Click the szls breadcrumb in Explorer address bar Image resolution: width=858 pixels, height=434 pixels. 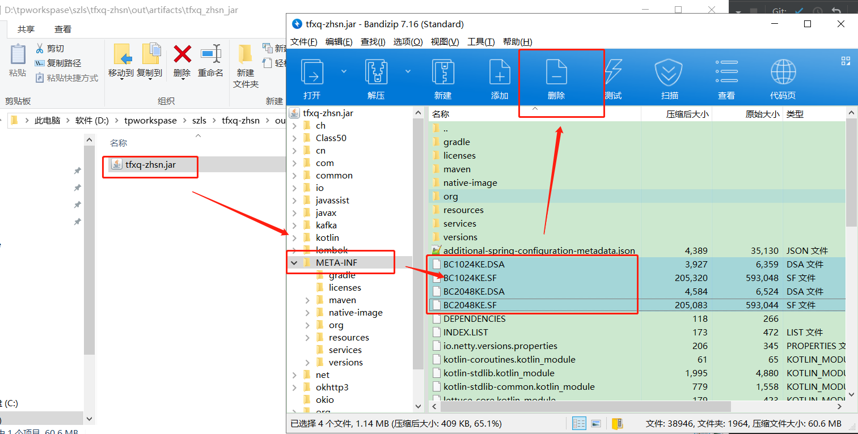(x=200, y=120)
